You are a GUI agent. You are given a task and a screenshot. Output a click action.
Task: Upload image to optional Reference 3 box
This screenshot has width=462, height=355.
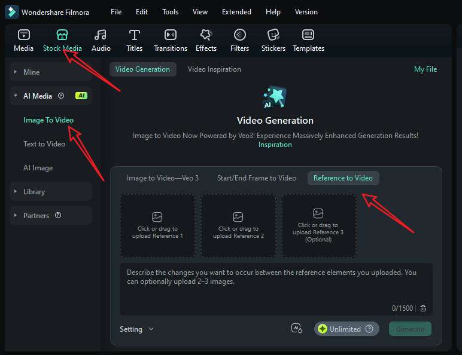click(x=319, y=225)
